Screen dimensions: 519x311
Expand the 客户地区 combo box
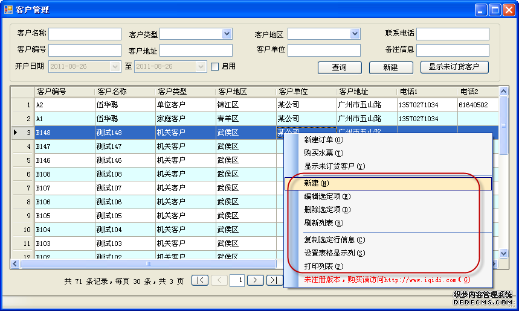coord(355,34)
